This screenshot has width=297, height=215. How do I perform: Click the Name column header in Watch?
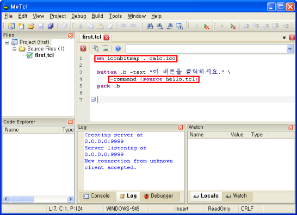click(x=208, y=135)
